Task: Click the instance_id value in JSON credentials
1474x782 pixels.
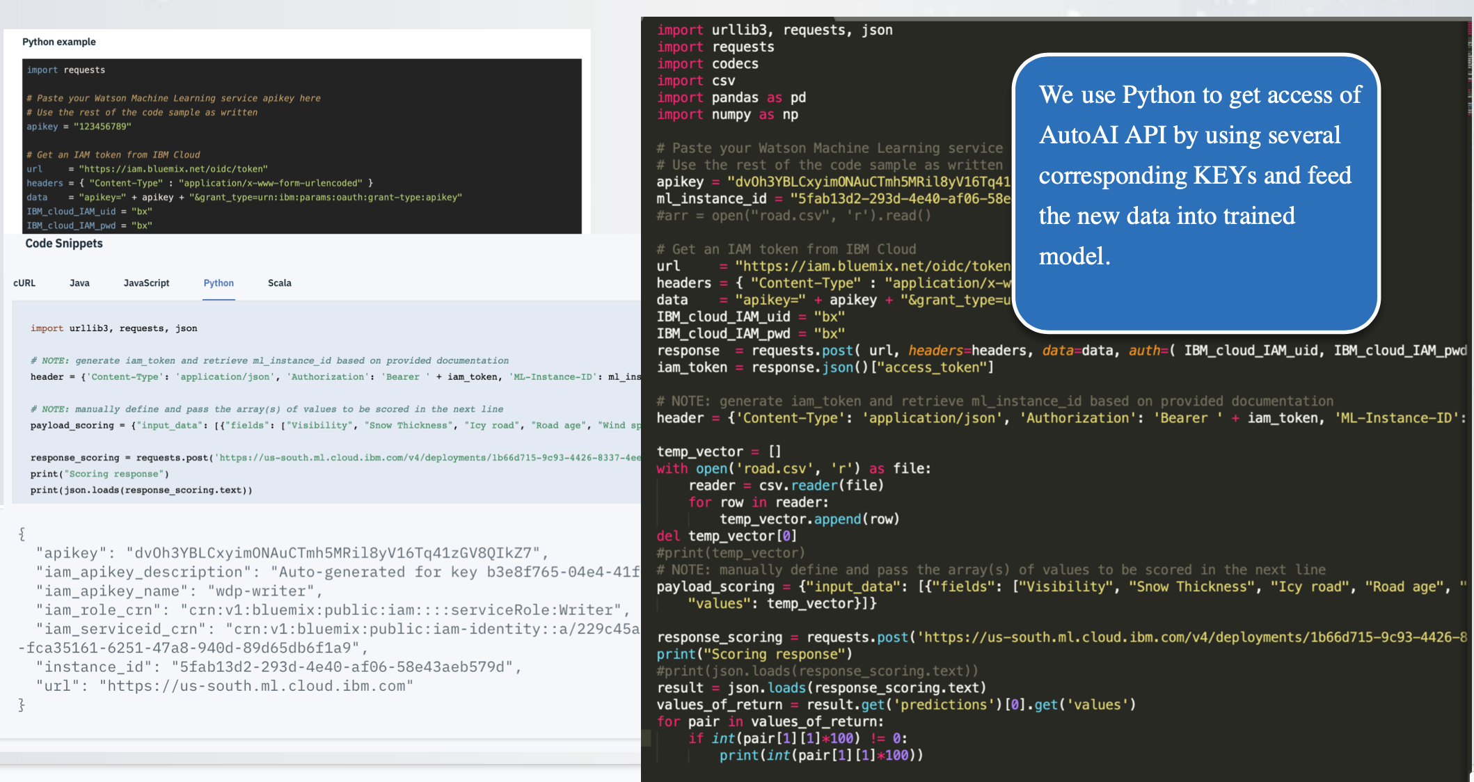Action: tap(342, 667)
